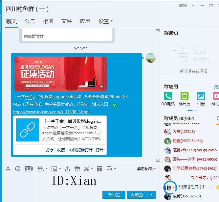Click the sender's avatar in chat
The height and width of the screenshot is (202, 219).
coord(151,58)
